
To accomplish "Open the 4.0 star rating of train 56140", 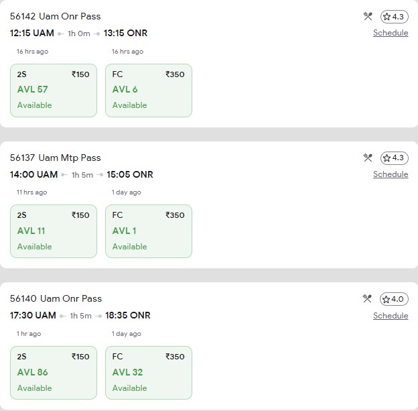I will tap(394, 299).
